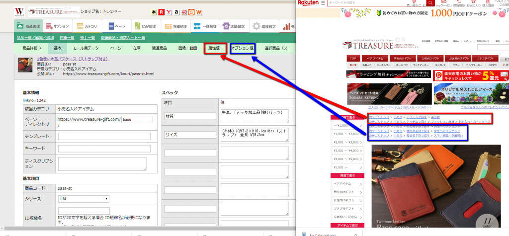Click the Amazon 'a' mall icon

[x=177, y=11]
